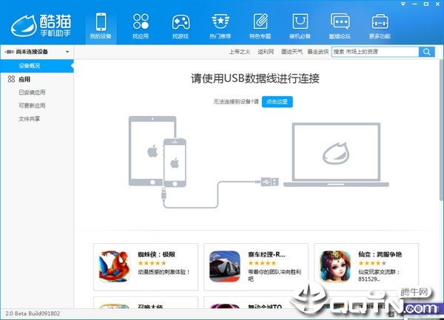
Task: Click the 暴击武侠 hot search link
Action: coord(318,52)
